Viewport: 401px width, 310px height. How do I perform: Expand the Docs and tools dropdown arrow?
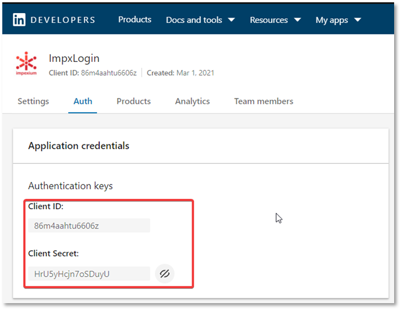[x=231, y=19]
